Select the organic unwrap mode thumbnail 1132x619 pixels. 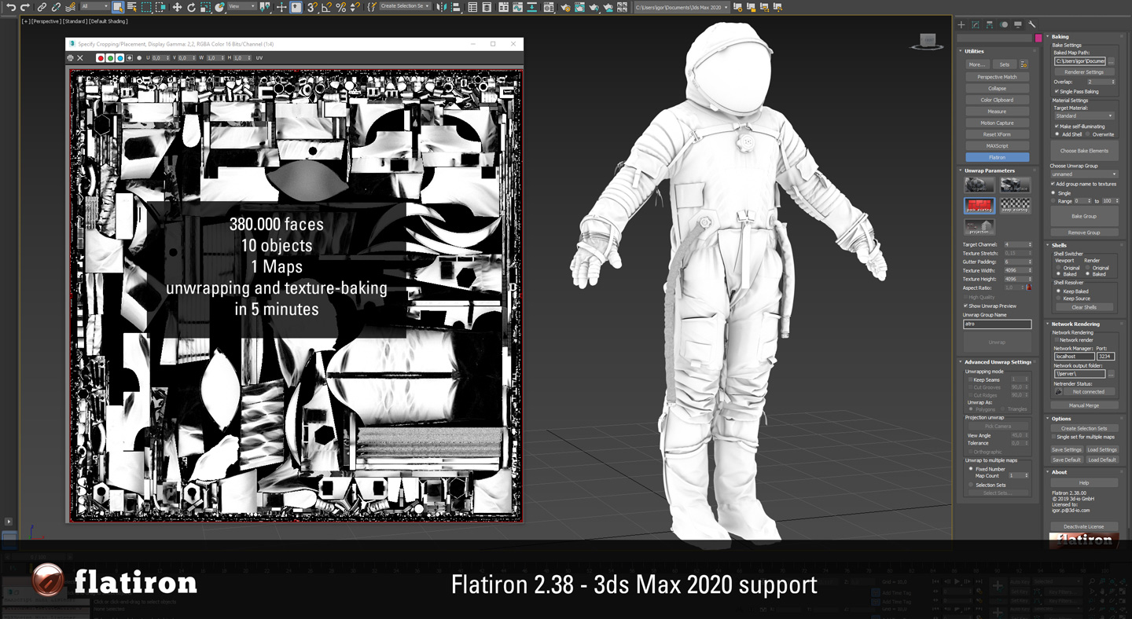(x=979, y=185)
